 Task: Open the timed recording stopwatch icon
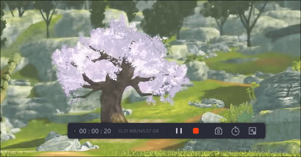point(235,131)
